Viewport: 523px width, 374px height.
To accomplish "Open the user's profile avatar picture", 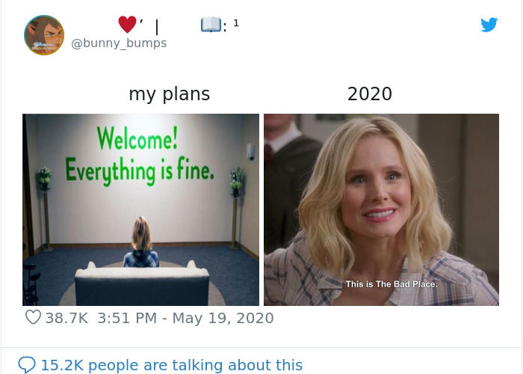I will (44, 35).
